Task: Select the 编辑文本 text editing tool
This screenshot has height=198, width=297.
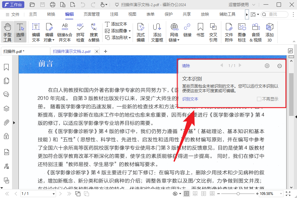Action: point(37,31)
